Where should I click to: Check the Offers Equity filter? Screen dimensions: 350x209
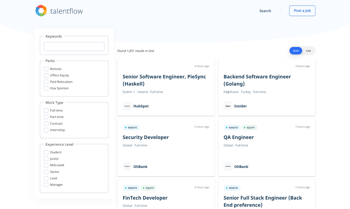[x=46, y=75]
